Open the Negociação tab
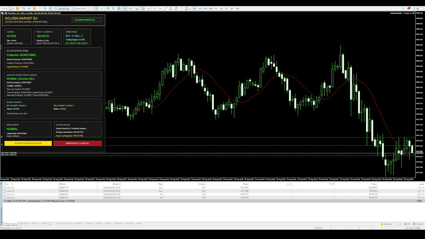The image size is (425, 239). coord(11,223)
